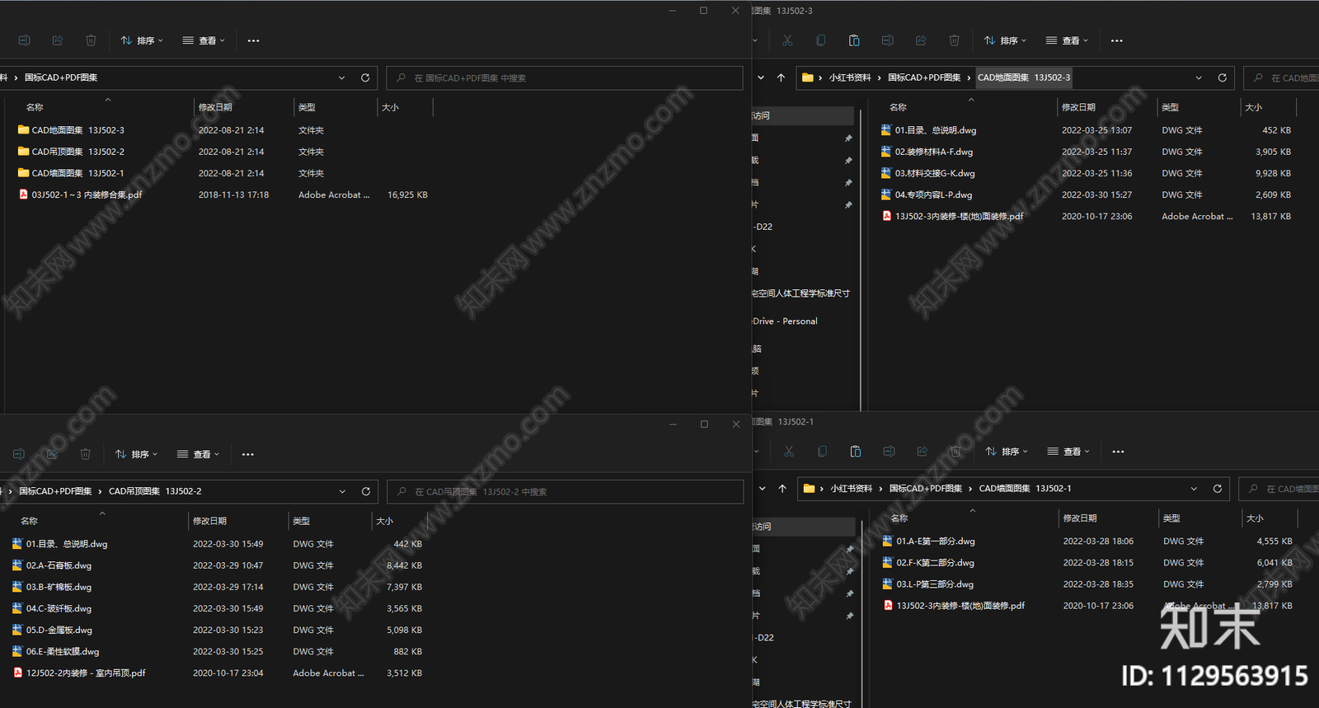Click Delete icon in 13J502-3 window toolbar
This screenshot has width=1319, height=708.
coord(954,40)
